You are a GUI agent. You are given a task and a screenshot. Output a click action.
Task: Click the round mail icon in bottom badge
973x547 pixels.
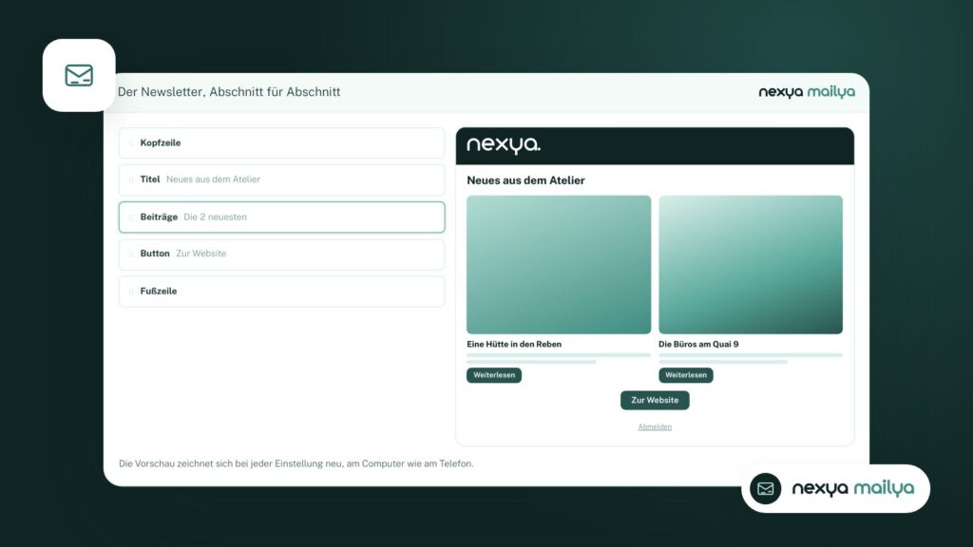[x=765, y=489]
